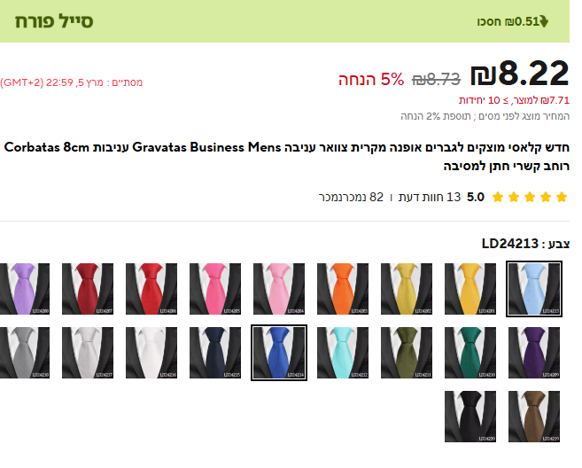Choose the royal blue tie swatch
This screenshot has width=582, height=468.
(x=279, y=353)
